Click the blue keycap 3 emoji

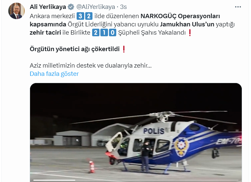point(80,16)
